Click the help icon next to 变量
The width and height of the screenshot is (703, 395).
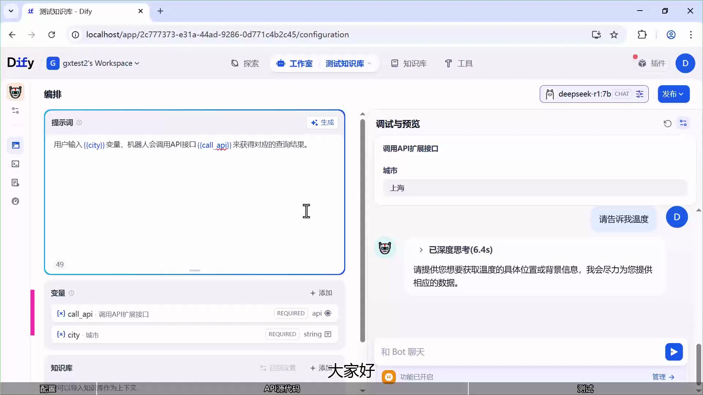click(71, 293)
